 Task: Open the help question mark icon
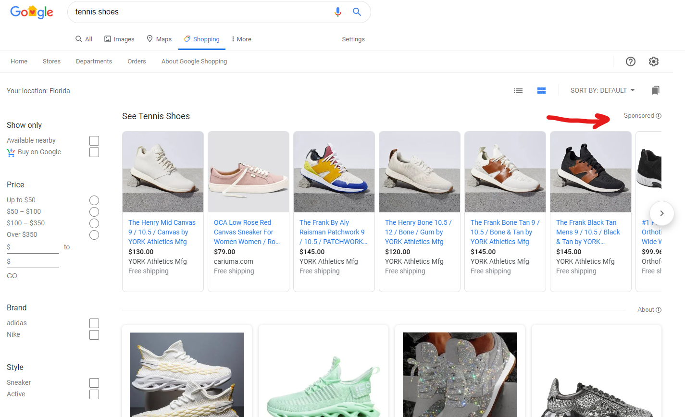point(631,61)
